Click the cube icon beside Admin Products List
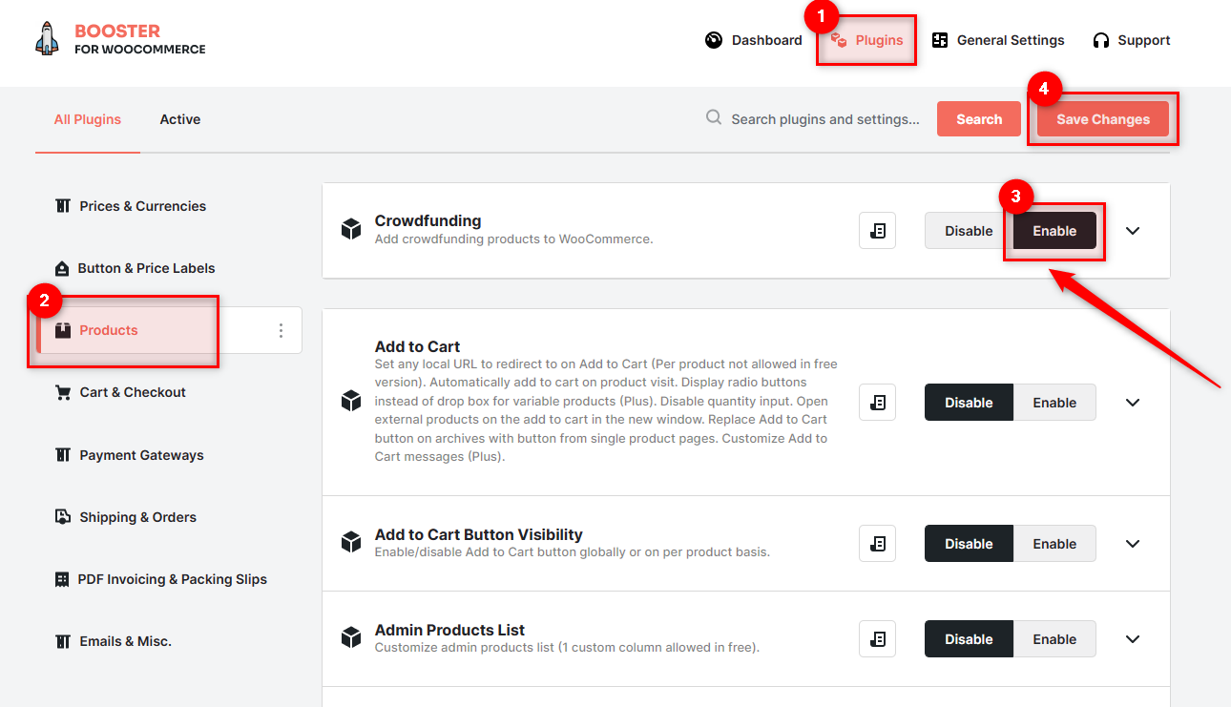Viewport: 1231px width, 707px height. click(351, 637)
